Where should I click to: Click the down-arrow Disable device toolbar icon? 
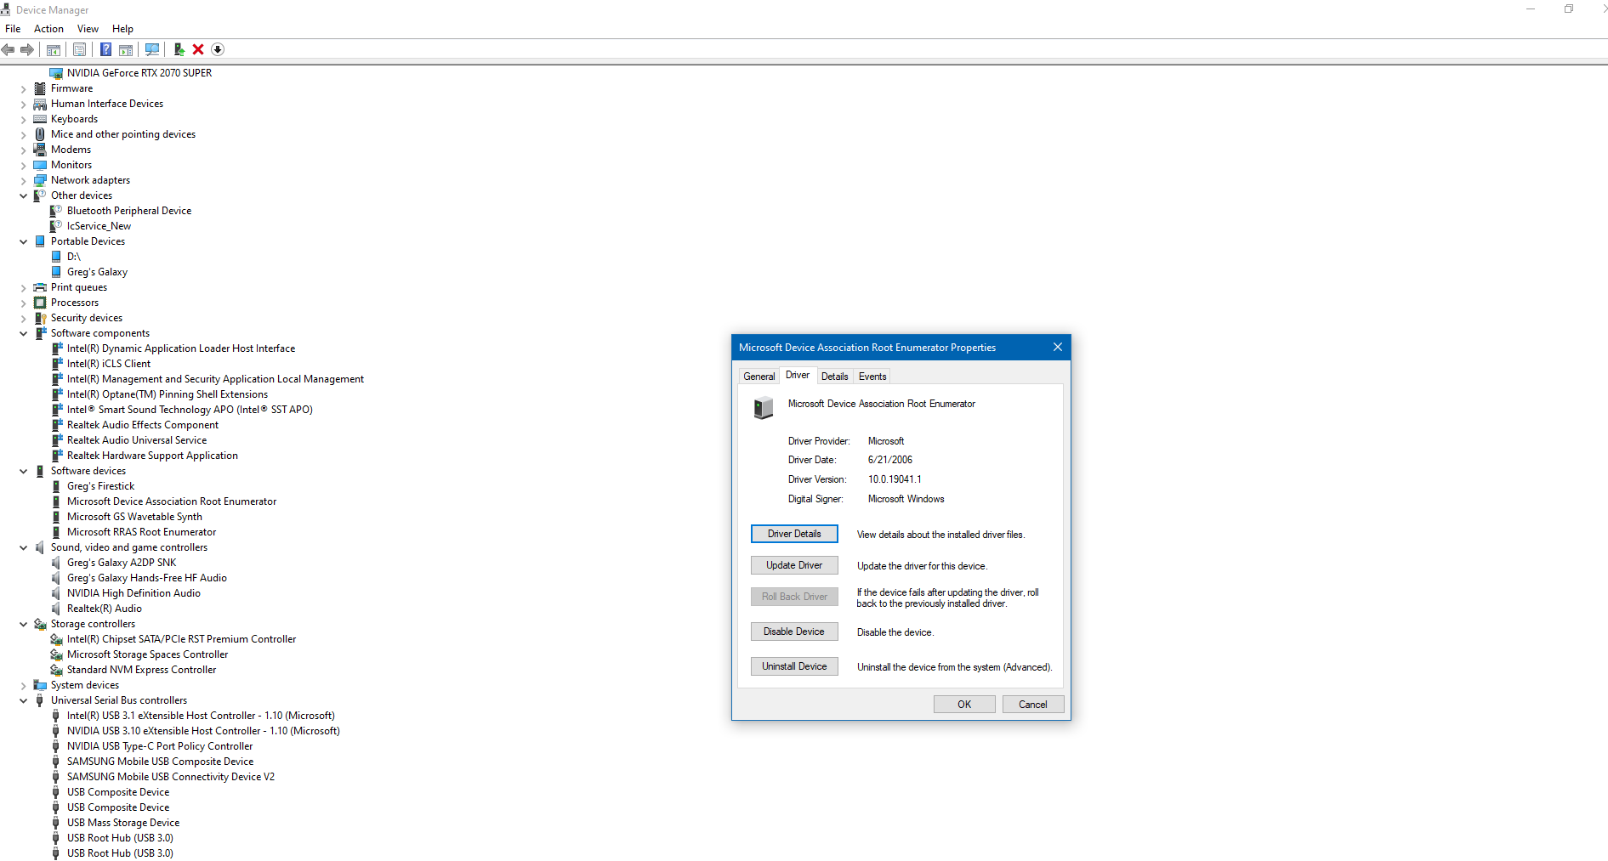click(x=218, y=49)
